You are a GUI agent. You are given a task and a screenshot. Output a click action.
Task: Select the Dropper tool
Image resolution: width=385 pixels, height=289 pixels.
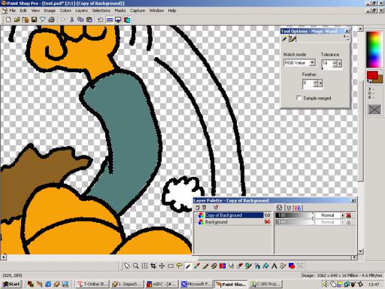(x=197, y=266)
